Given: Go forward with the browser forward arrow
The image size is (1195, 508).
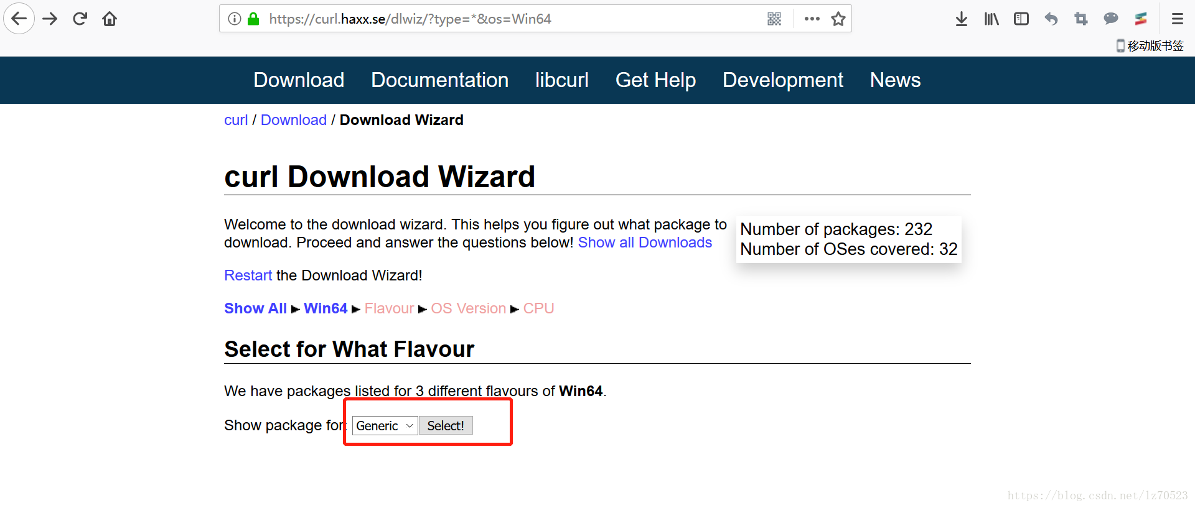Looking at the screenshot, I should click(x=50, y=19).
